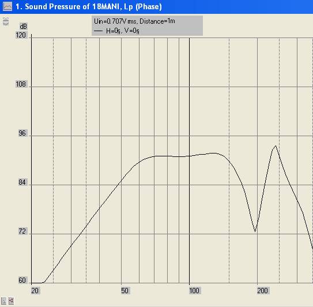Open the info icon at the bottom left
This screenshot has width=313, height=307.
pyautogui.click(x=3, y=301)
